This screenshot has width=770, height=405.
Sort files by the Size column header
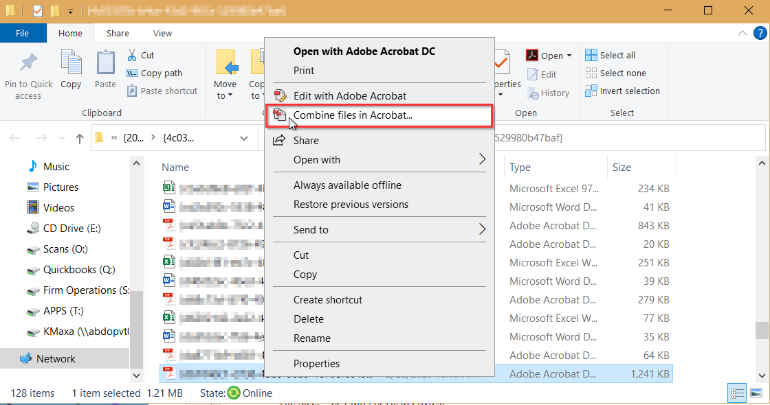point(621,167)
